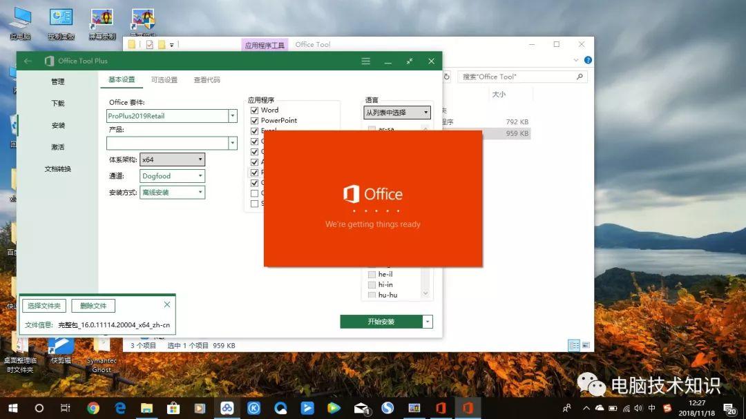Switch to the 查看代码 tab
The height and width of the screenshot is (419, 746).
pos(207,80)
